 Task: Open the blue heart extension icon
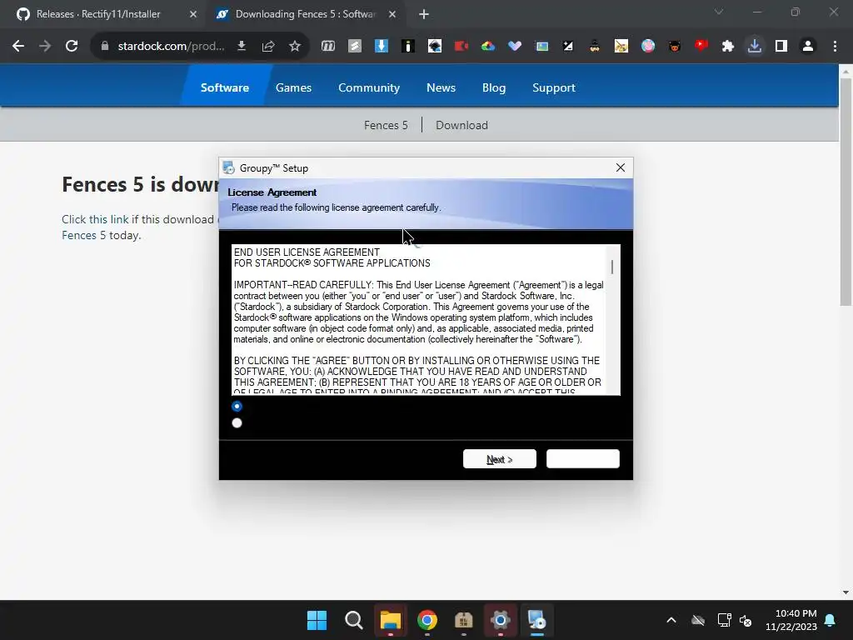click(515, 47)
